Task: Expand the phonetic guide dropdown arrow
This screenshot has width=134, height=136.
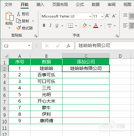Action: [115, 26]
